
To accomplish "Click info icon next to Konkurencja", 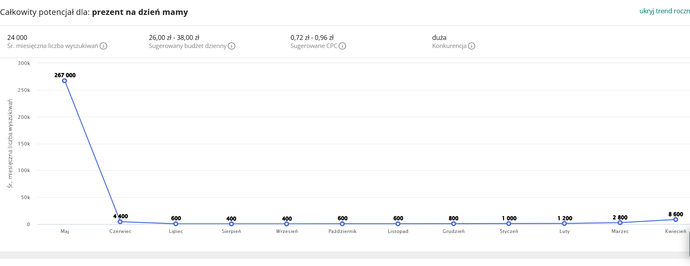I will 472,46.
